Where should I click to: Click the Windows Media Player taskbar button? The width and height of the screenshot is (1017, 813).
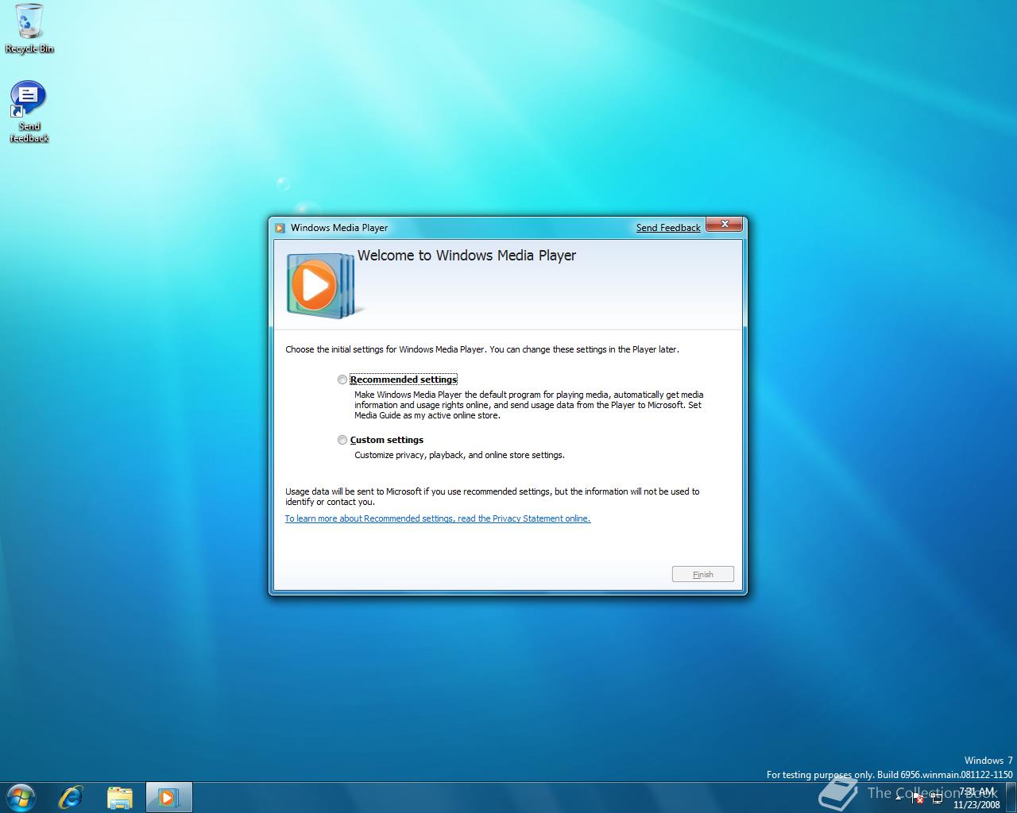pos(168,797)
